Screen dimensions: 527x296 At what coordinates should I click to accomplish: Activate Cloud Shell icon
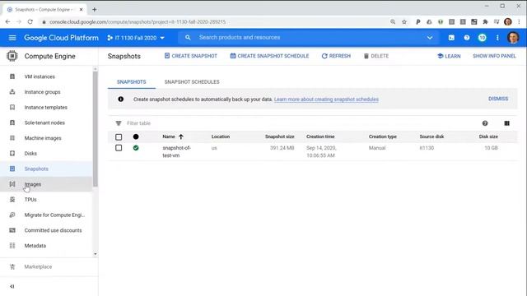click(451, 38)
